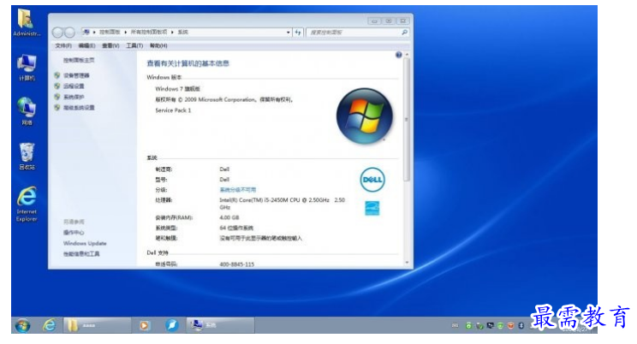Click the 'Windows 7 旗舰版' edition text
This screenshot has height=344, width=637.
(x=177, y=89)
